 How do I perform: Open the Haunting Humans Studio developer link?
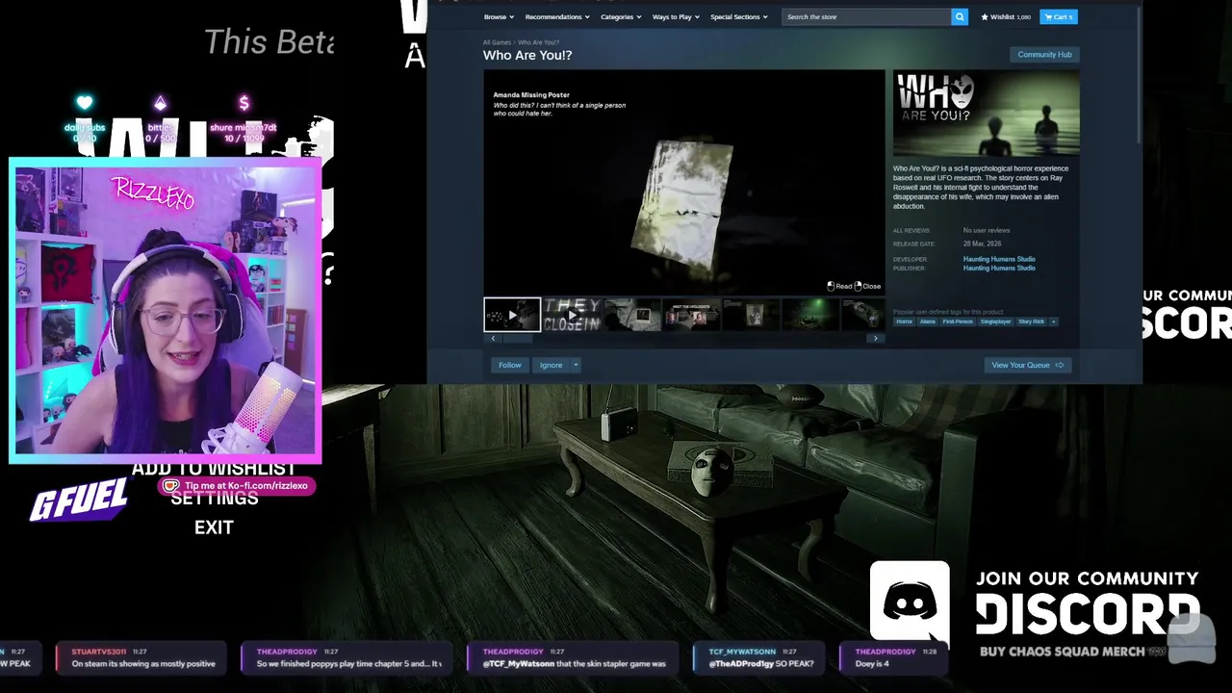(x=999, y=259)
